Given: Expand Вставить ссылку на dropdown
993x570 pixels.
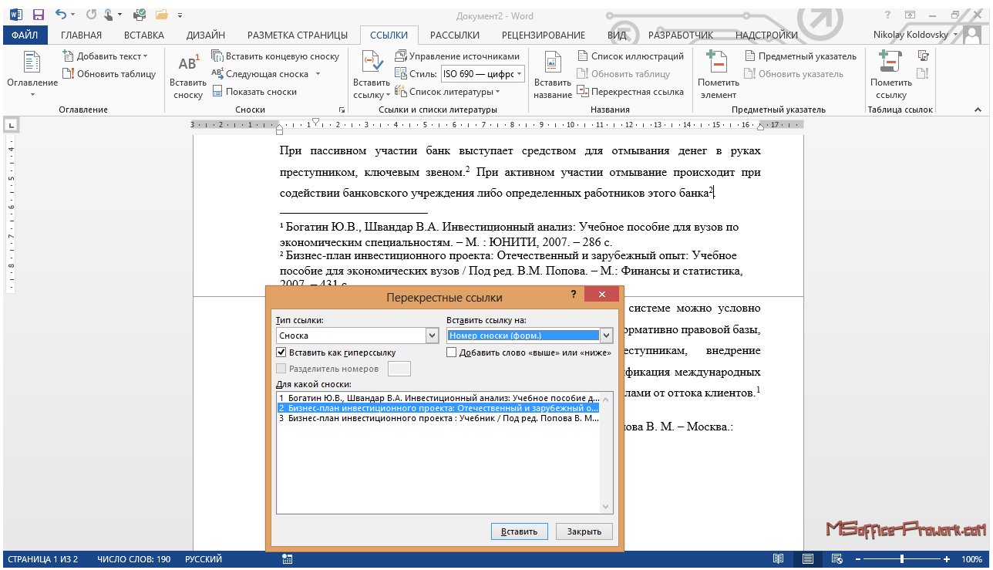Looking at the screenshot, I should [606, 336].
